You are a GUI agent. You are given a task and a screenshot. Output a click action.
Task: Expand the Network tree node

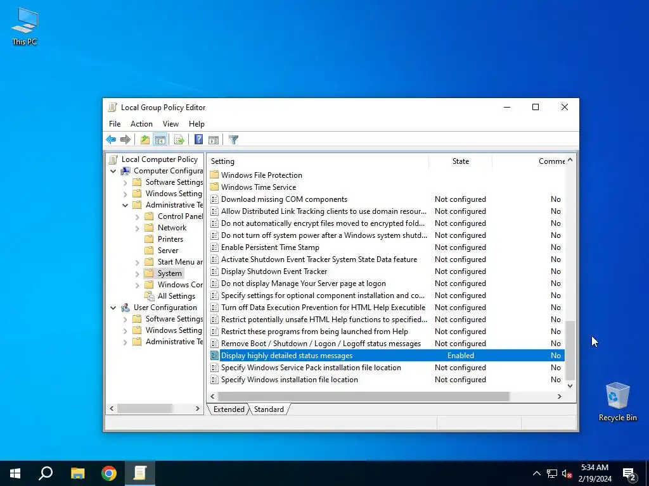[137, 228]
